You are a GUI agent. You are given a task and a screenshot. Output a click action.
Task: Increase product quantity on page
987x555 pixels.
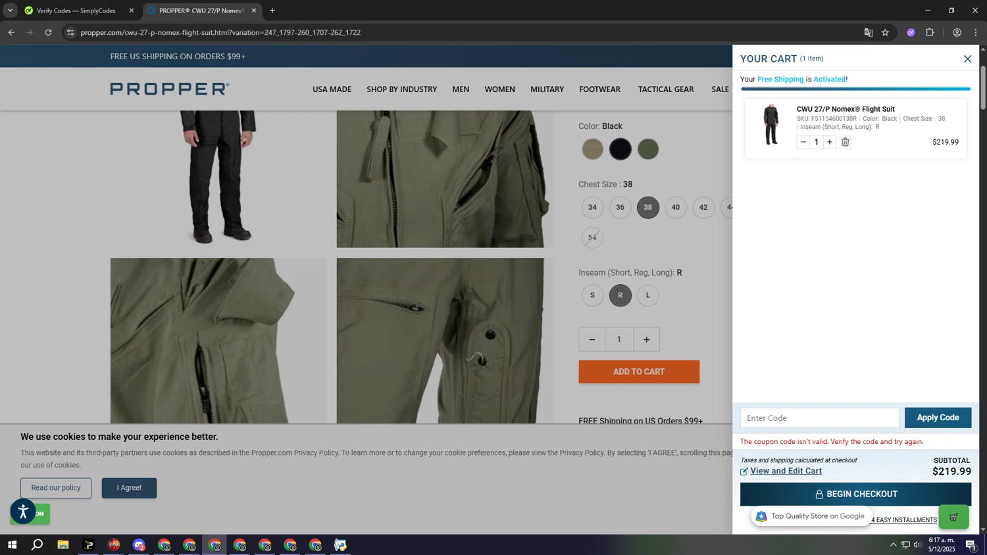(x=646, y=339)
